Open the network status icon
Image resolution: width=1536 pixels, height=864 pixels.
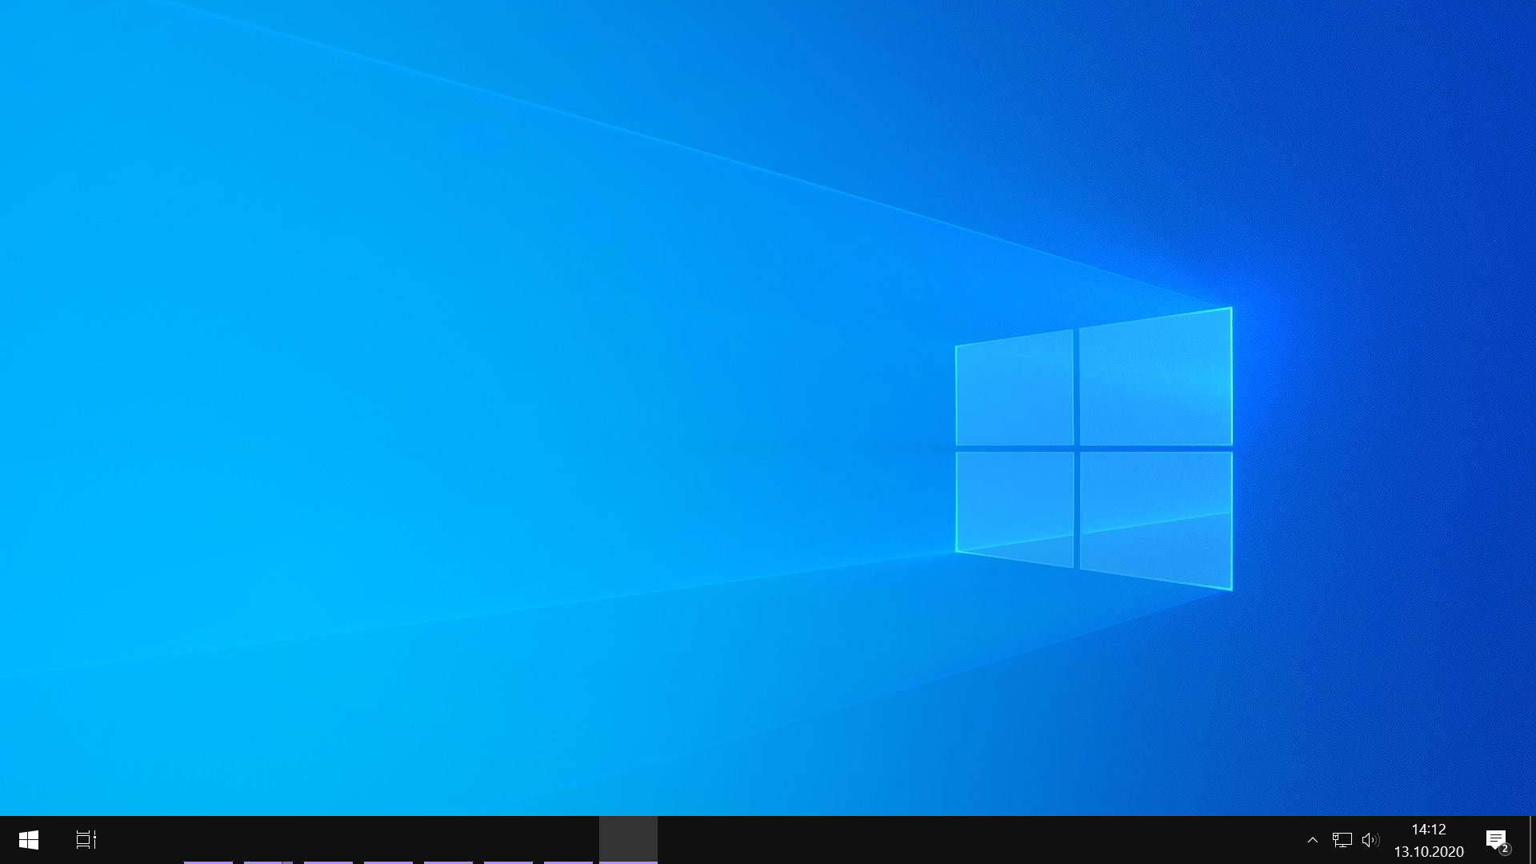point(1342,840)
